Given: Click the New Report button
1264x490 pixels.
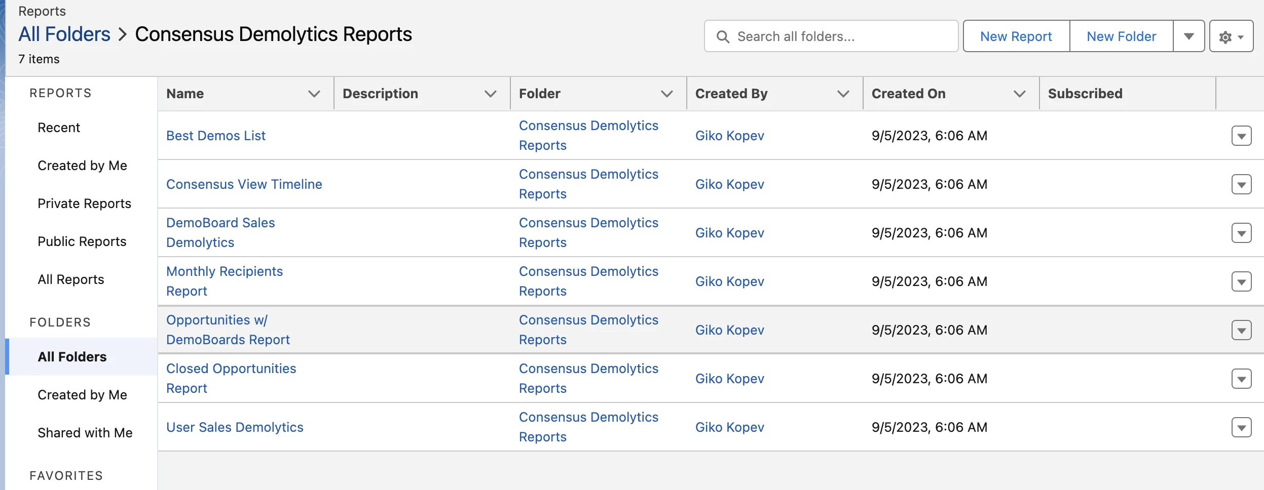Looking at the screenshot, I should pyautogui.click(x=1016, y=36).
